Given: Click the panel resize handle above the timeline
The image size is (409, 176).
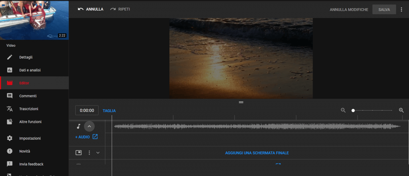Looking at the screenshot, I should point(241,102).
